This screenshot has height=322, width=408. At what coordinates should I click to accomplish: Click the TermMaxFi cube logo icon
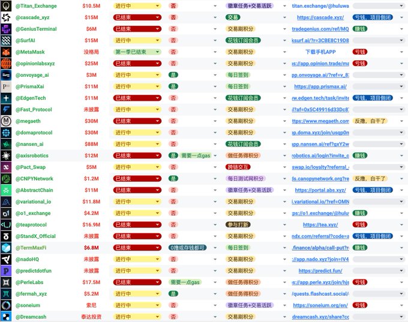(6, 248)
